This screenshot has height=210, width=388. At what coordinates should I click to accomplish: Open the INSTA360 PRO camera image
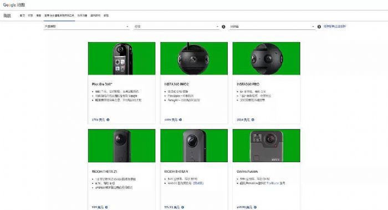point(267,58)
